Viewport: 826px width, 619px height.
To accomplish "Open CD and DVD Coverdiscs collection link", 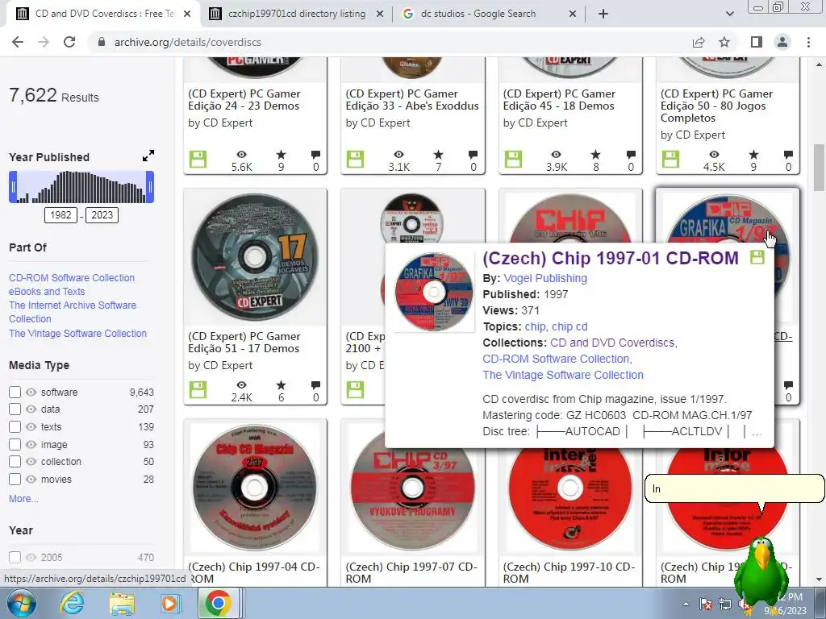I will coord(614,343).
